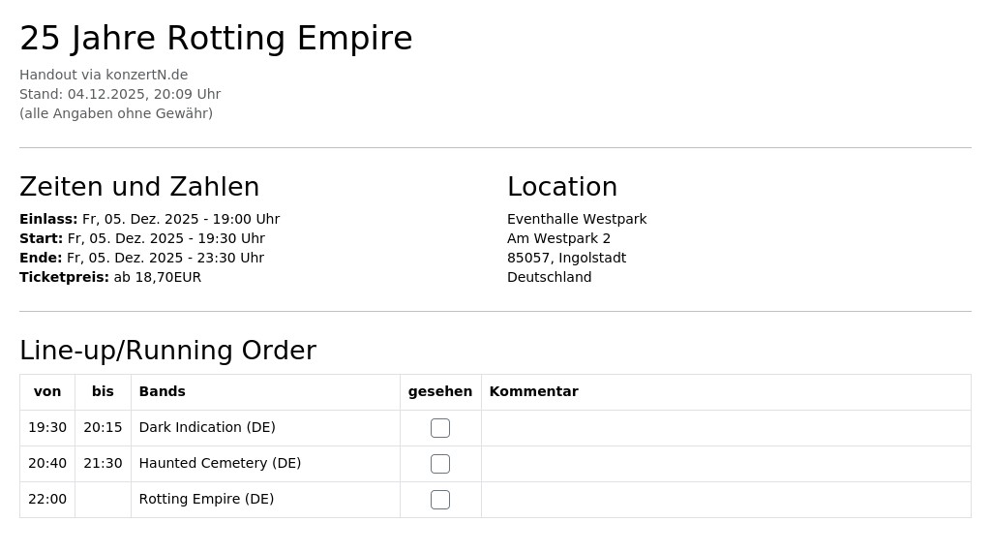Select the gesehen column header
This screenshot has width=991, height=553.
pyautogui.click(x=440, y=391)
